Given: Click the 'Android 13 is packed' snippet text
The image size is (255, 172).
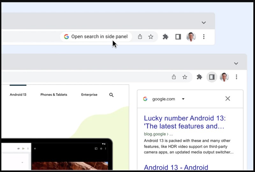Looking at the screenshot, I should [189, 146].
